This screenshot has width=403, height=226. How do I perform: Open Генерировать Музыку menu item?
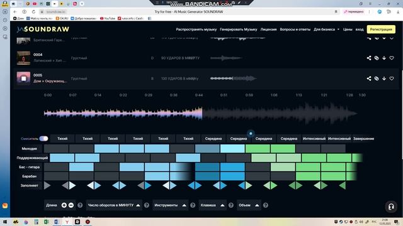click(x=238, y=30)
